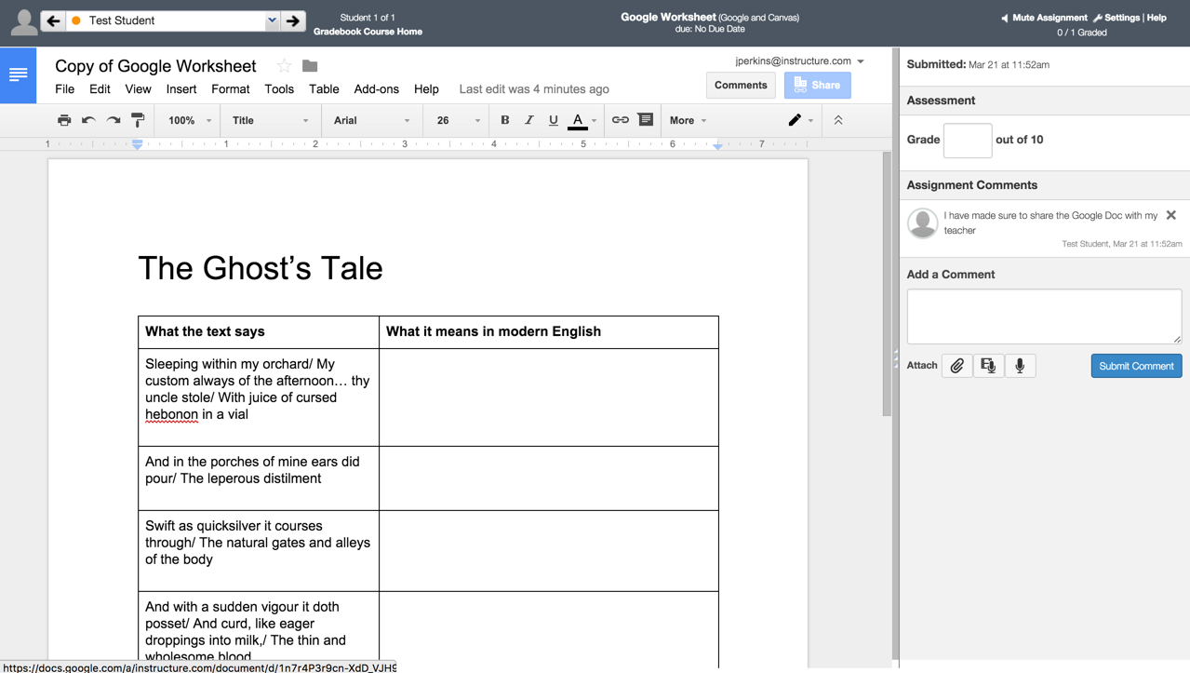Open the Insert menu

[181, 89]
